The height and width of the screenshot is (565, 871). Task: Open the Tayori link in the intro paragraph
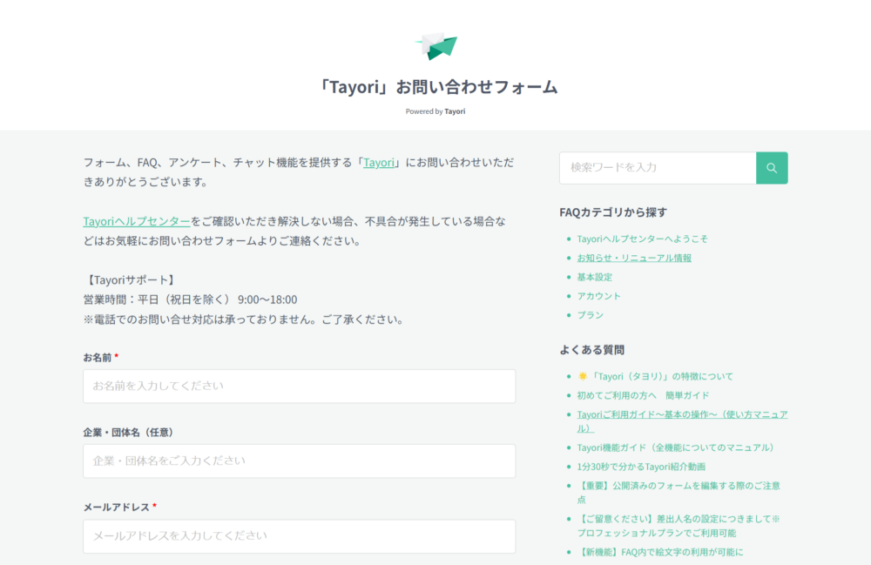pyautogui.click(x=379, y=163)
